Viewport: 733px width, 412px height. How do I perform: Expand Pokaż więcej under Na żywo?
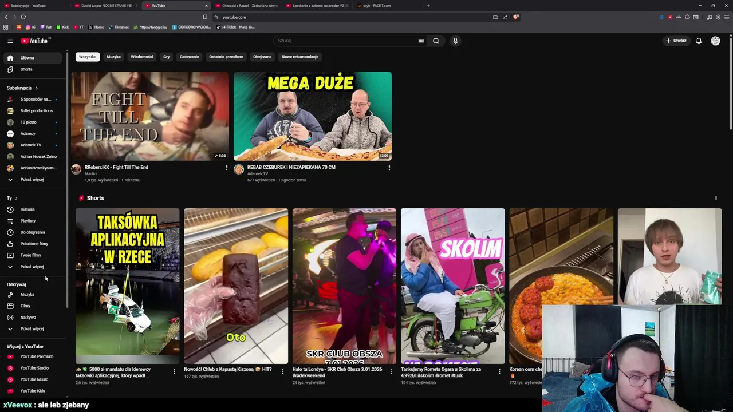(32, 328)
